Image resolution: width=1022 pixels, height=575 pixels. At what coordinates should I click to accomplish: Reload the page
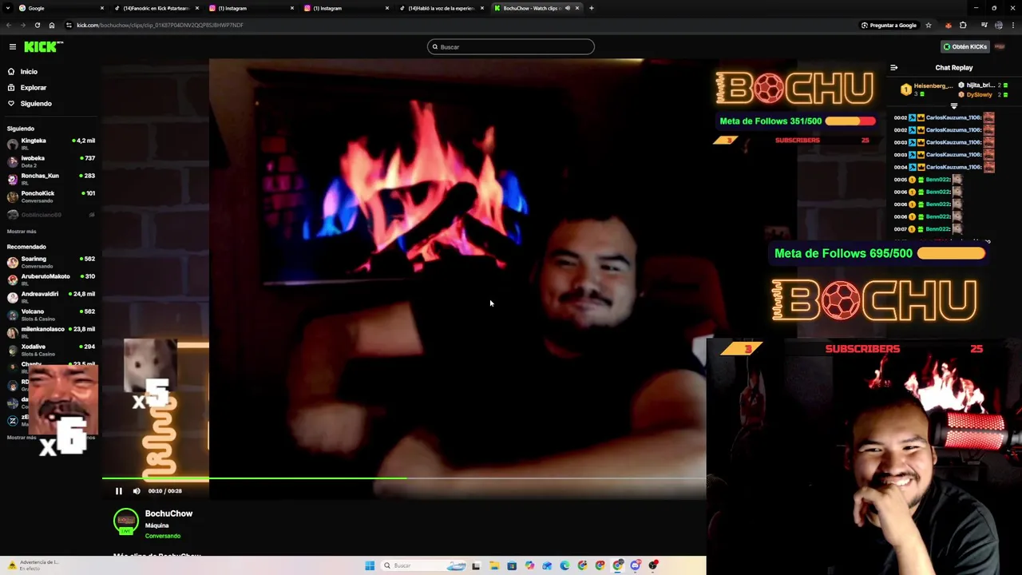pyautogui.click(x=37, y=25)
